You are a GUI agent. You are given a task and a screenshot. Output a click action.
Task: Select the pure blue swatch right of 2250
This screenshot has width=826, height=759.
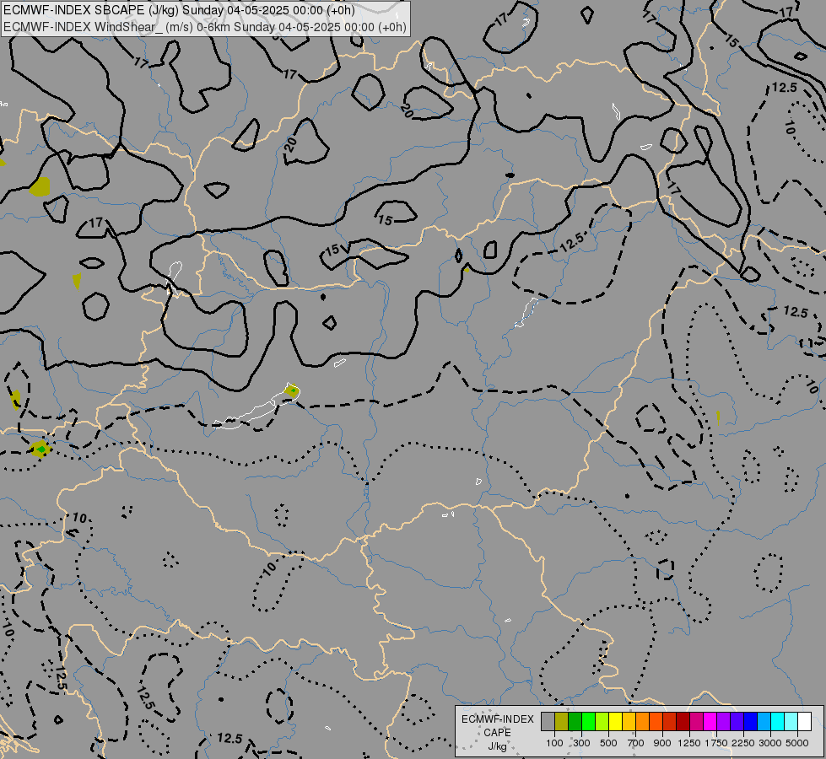pos(751,722)
